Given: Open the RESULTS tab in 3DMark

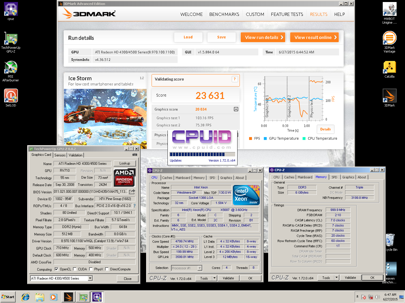Looking at the screenshot, I should (x=319, y=14).
